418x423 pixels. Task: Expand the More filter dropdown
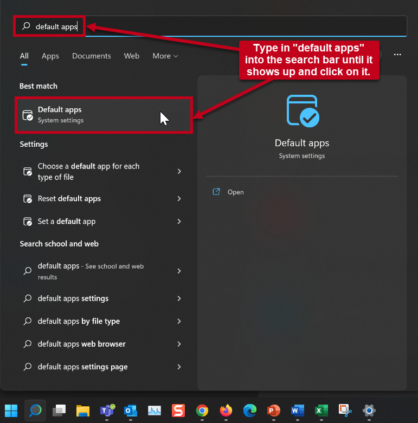click(x=165, y=56)
